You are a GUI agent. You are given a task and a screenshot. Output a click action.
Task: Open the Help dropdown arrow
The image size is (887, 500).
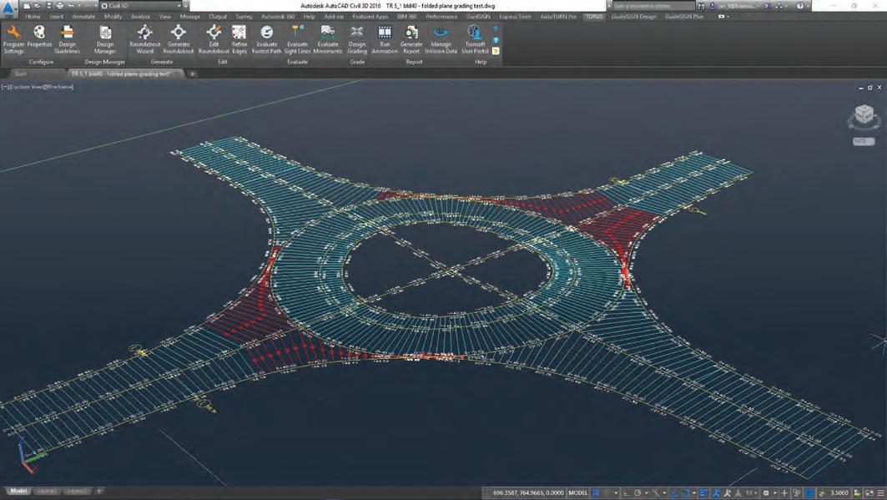tap(808, 6)
